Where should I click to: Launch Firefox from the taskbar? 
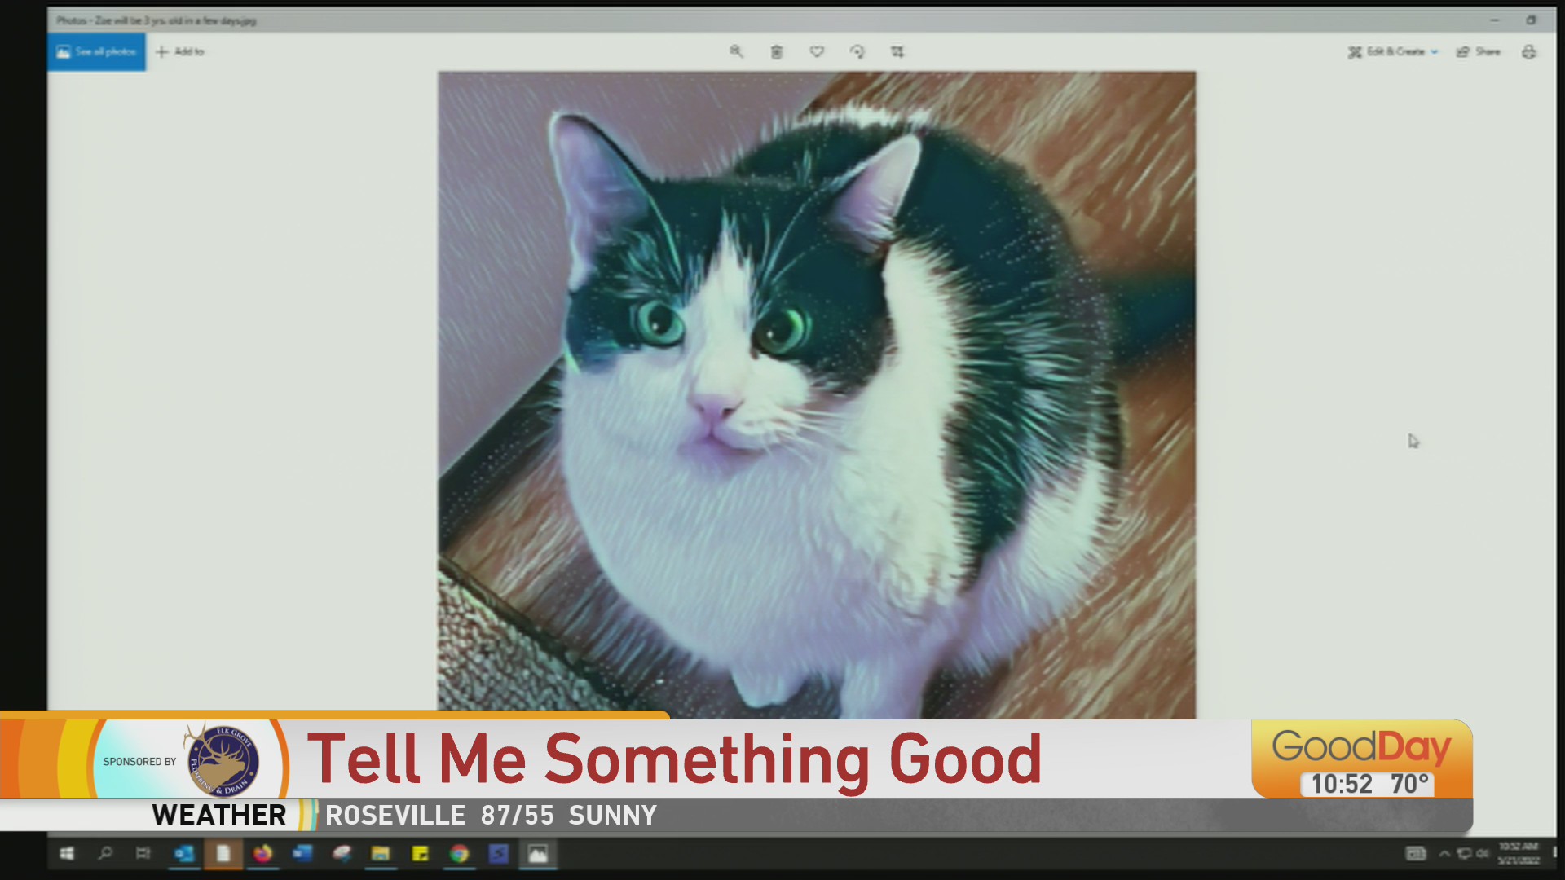[x=262, y=853]
